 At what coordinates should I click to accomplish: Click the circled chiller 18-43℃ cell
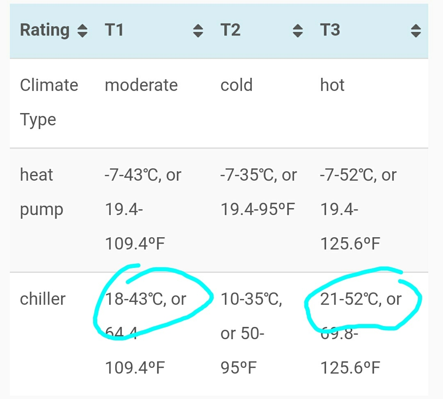[x=146, y=333]
